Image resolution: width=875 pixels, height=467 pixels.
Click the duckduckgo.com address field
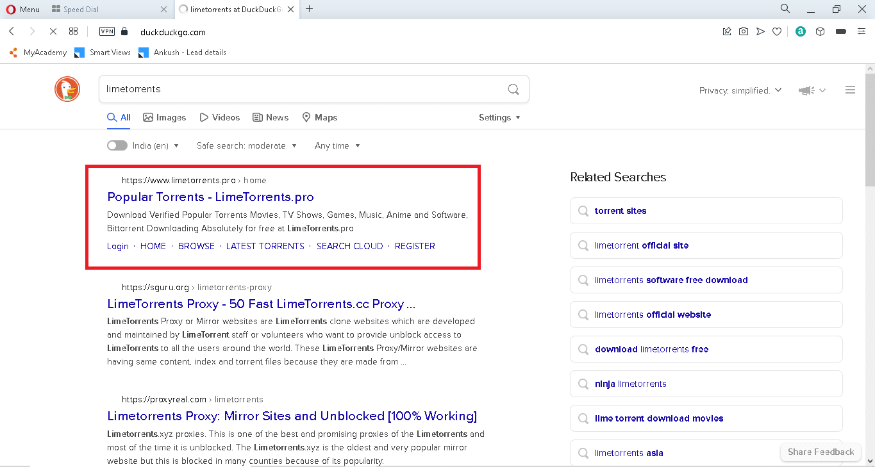click(x=173, y=32)
